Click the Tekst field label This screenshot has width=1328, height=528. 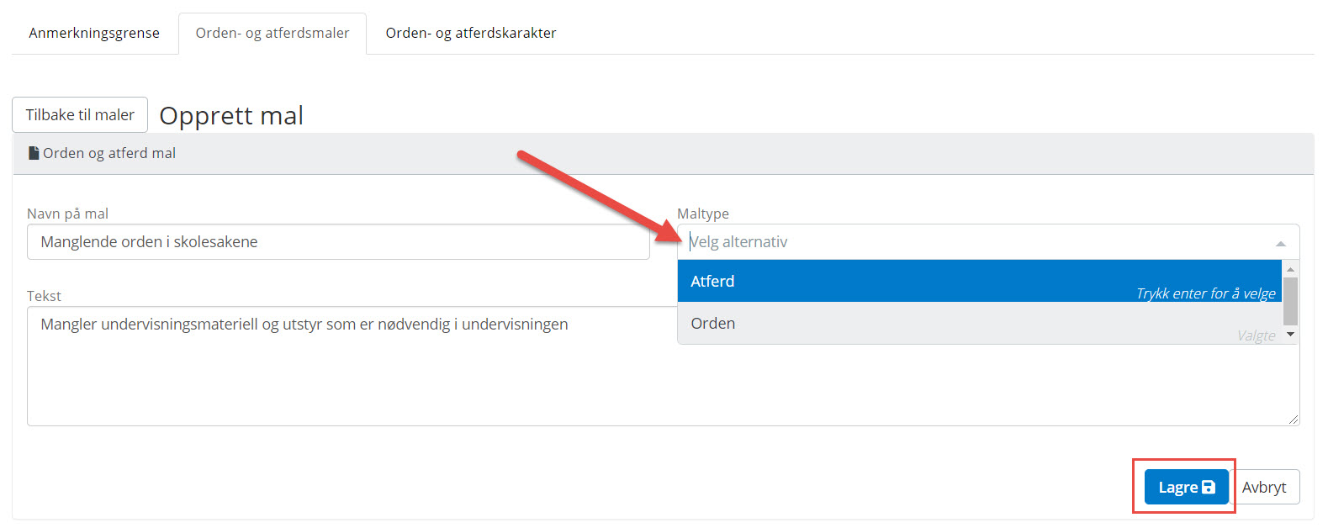pos(44,296)
